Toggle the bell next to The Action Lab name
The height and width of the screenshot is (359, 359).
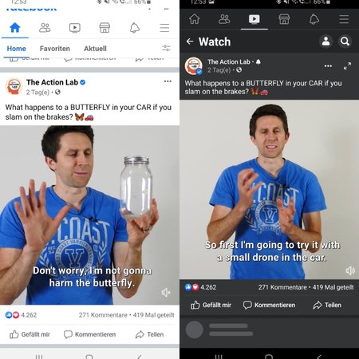(x=258, y=62)
